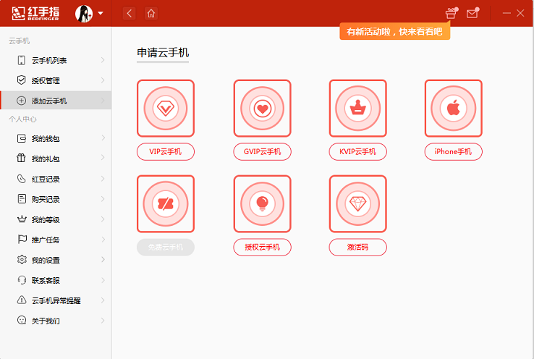
Task: Select the iPhone apple tile
Action: click(453, 109)
